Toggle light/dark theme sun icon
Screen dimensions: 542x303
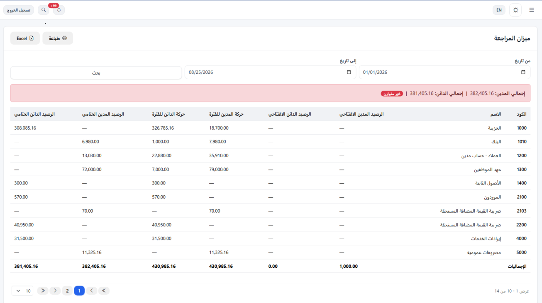click(516, 10)
